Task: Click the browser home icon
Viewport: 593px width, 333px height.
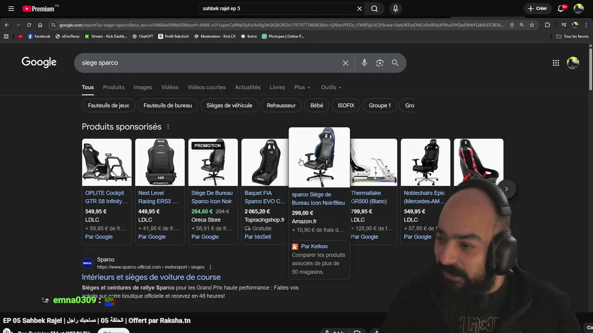Action: coord(40,25)
